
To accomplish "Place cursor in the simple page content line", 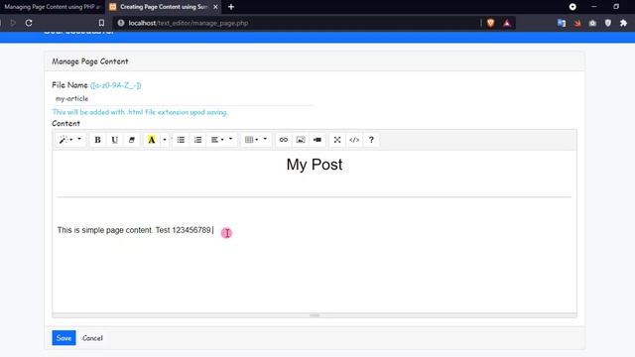I will click(x=135, y=230).
